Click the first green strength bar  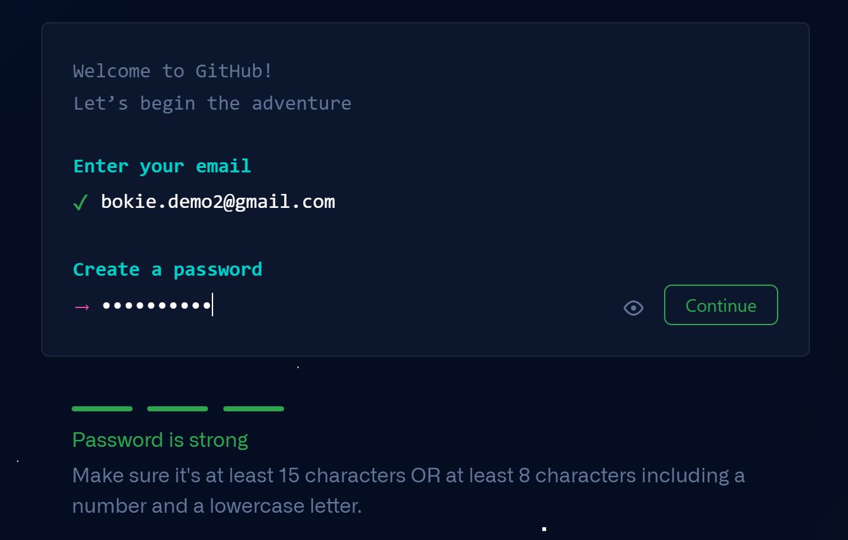point(102,409)
